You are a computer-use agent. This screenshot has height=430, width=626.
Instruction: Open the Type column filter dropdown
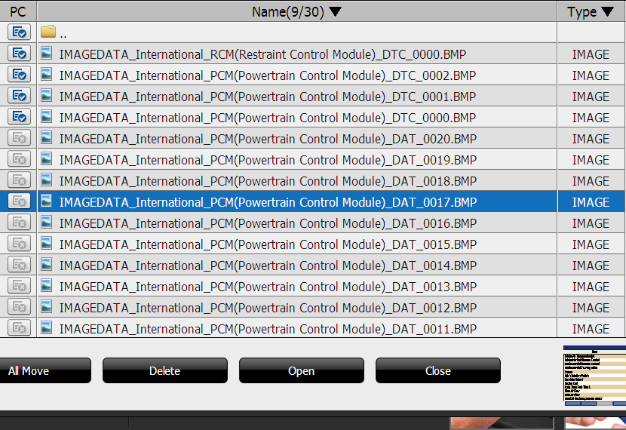pos(608,11)
